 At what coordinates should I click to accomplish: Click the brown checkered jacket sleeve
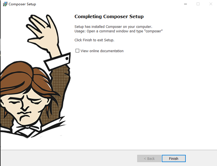point(61,83)
